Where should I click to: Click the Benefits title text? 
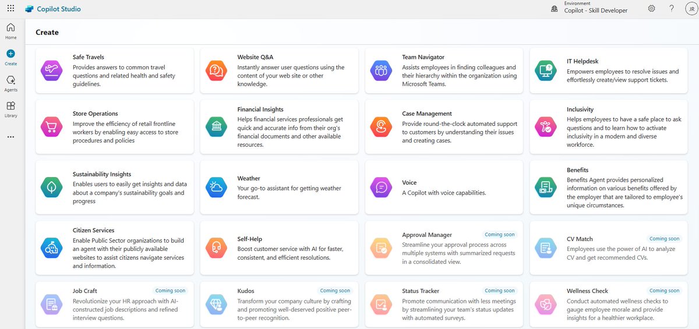click(578, 170)
